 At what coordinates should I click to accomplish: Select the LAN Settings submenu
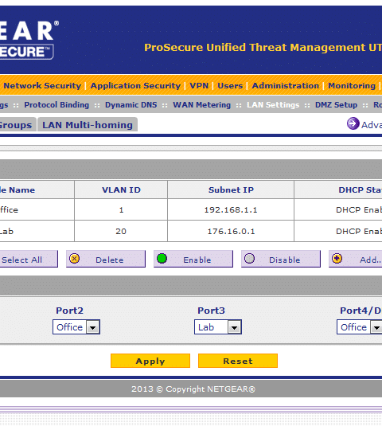(273, 105)
